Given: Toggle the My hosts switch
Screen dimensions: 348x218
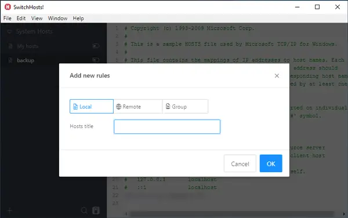Looking at the screenshot, I should (x=96, y=46).
